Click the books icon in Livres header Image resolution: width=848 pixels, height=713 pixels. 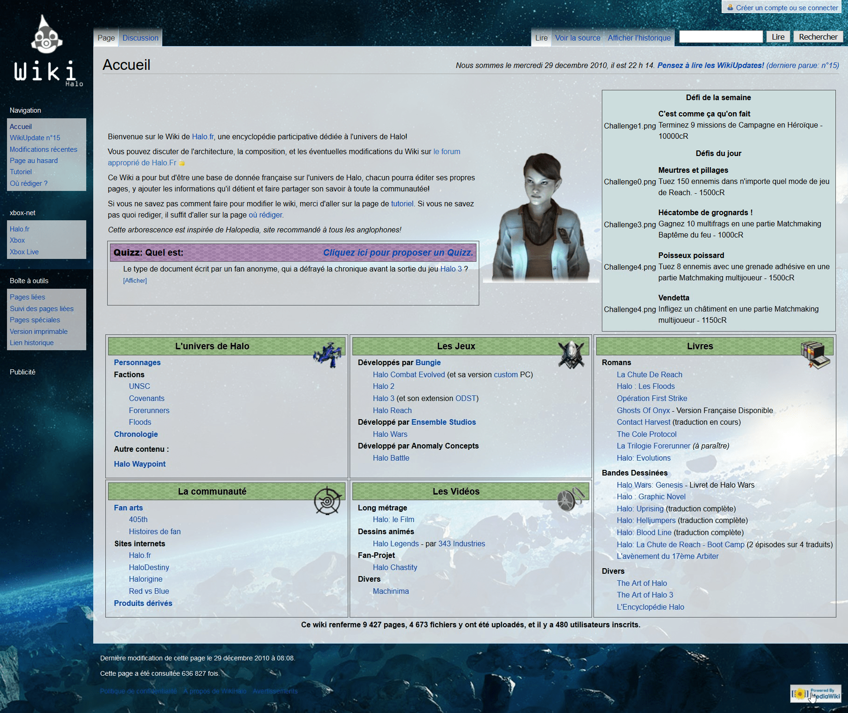815,355
